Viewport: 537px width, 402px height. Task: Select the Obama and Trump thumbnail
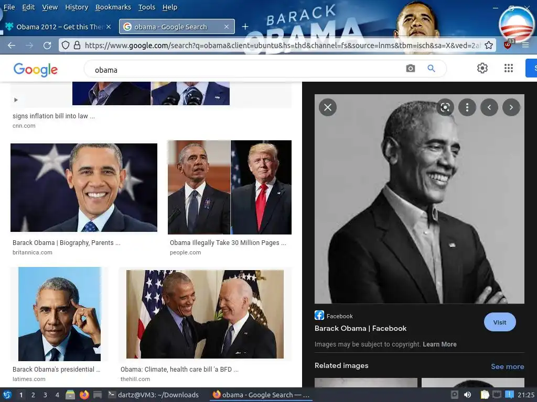(x=230, y=187)
